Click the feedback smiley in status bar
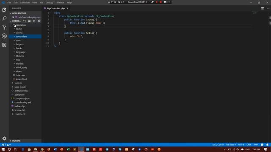Viewport: 271px width, 152px height. tap(262, 145)
